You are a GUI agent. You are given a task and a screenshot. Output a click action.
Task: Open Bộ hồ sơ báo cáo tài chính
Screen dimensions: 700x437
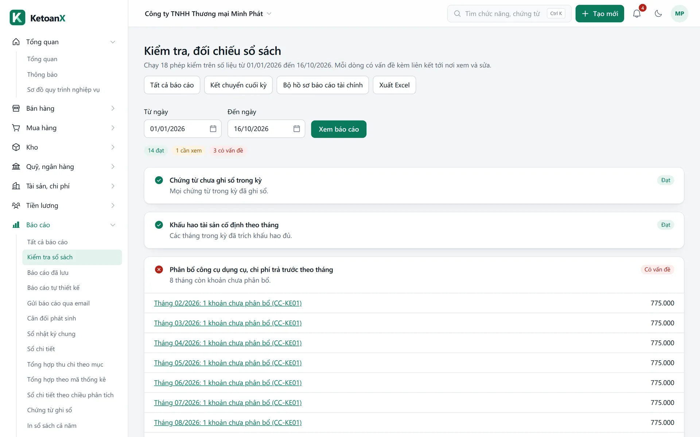[323, 85]
